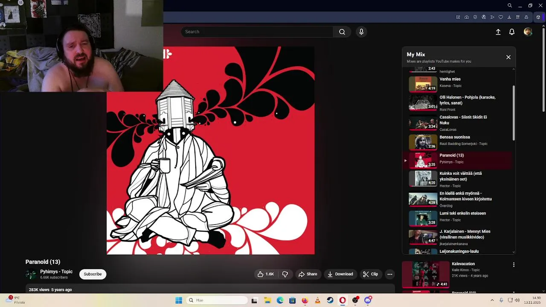546x307 pixels.
Task: Open the taskbar clock and date
Action: [532, 300]
